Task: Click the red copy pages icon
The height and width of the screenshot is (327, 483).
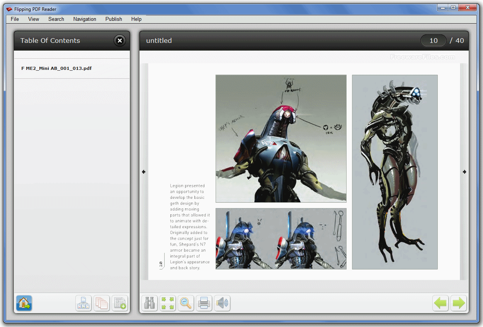Action: point(102,303)
